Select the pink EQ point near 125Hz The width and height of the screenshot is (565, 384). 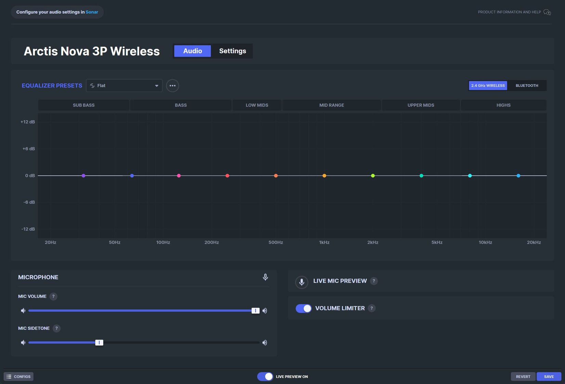179,176
